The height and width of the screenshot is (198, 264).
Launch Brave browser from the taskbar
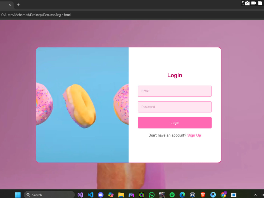[x=203, y=195]
